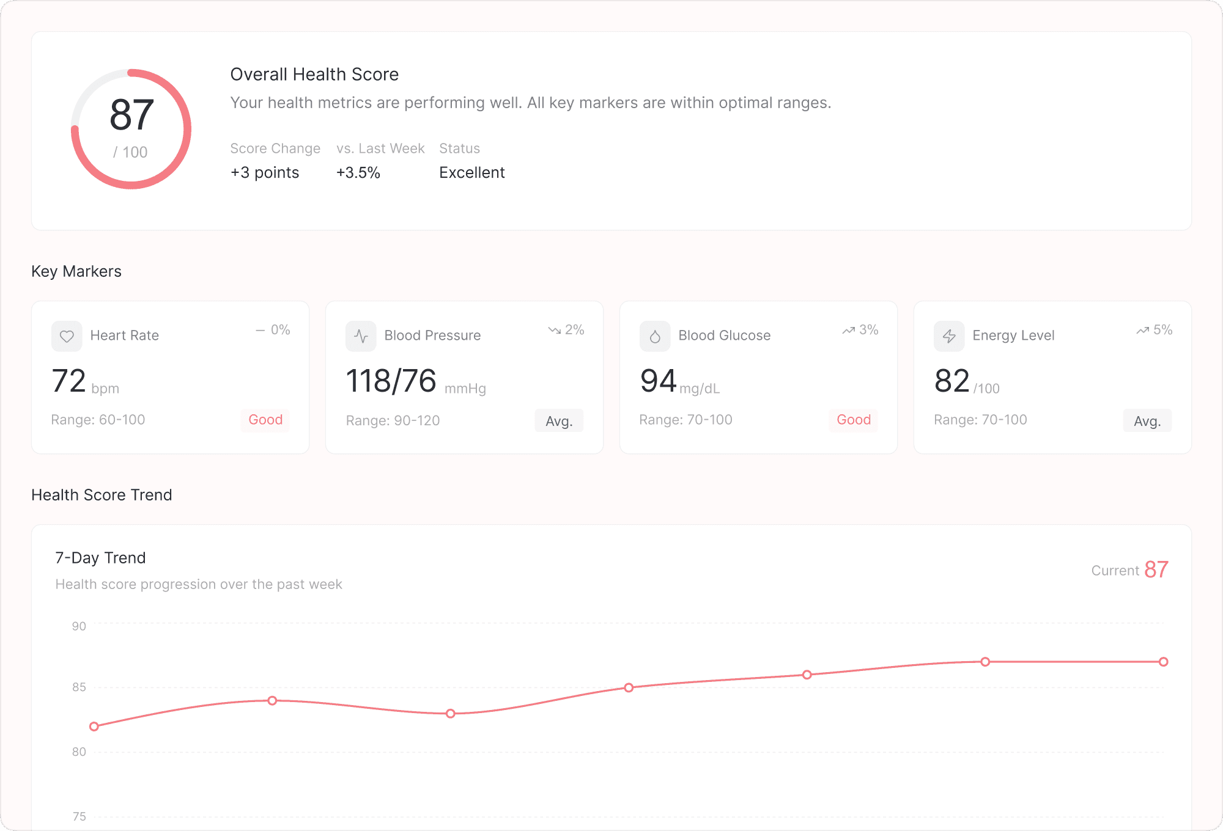Click the Current 87 value in trend header
The image size is (1223, 831).
click(x=1155, y=569)
